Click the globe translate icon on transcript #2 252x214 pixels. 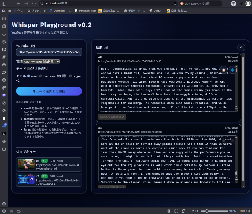coord(232,70)
